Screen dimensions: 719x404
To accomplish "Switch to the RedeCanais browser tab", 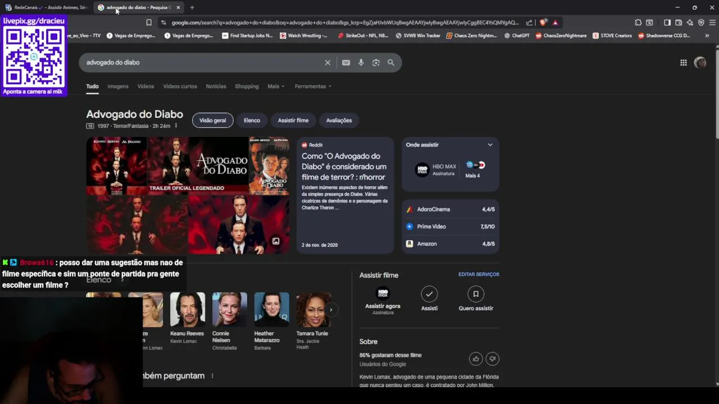I will (x=46, y=7).
